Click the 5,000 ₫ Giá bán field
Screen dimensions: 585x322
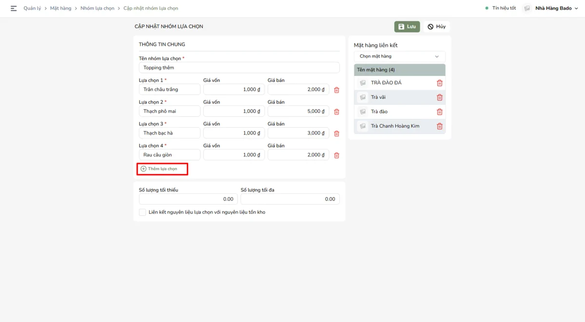pos(298,112)
